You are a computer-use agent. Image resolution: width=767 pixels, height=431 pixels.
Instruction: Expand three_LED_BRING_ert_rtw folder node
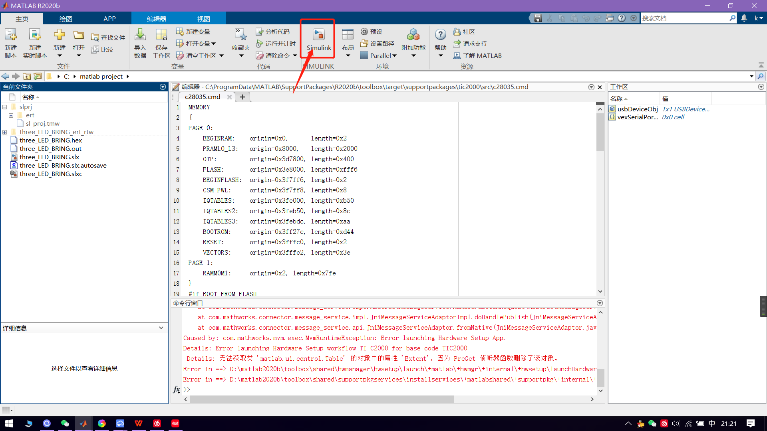point(5,132)
